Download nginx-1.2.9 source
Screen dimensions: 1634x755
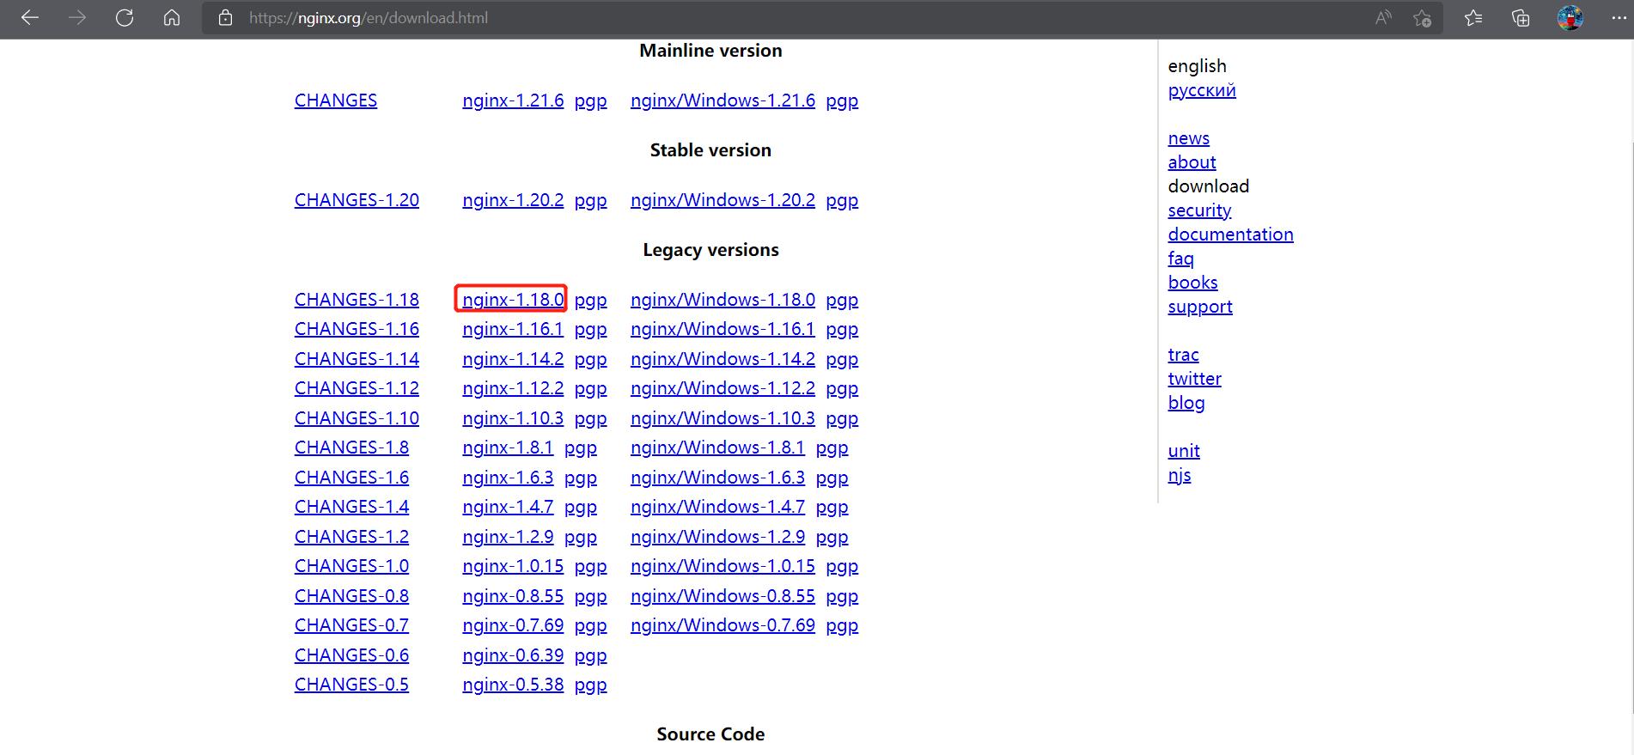pos(508,537)
